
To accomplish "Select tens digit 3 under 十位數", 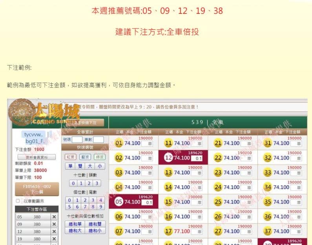I will (x=97, y=183).
